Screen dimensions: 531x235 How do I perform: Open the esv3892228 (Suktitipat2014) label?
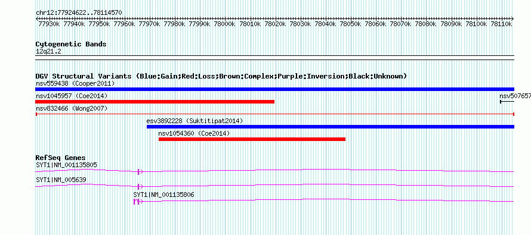pos(195,121)
